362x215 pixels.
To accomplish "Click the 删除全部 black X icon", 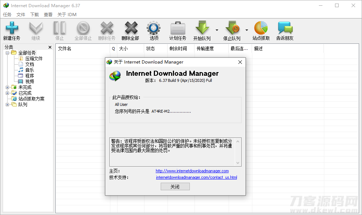I will (x=130, y=28).
